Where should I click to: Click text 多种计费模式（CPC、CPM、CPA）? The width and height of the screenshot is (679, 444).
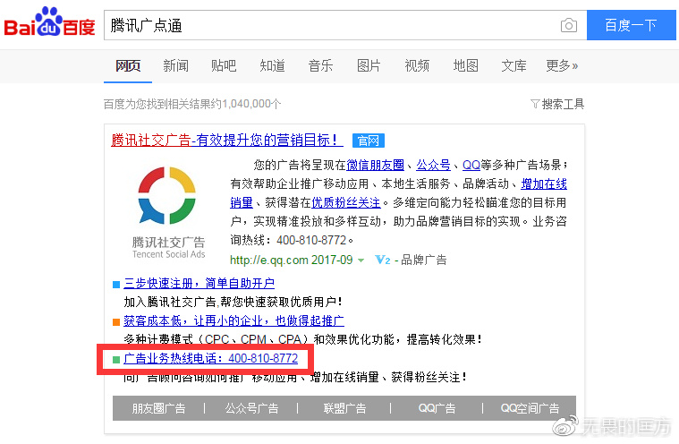coord(216,339)
